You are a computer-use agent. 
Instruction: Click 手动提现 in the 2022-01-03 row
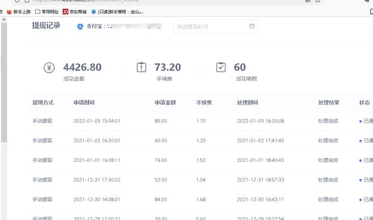42,121
